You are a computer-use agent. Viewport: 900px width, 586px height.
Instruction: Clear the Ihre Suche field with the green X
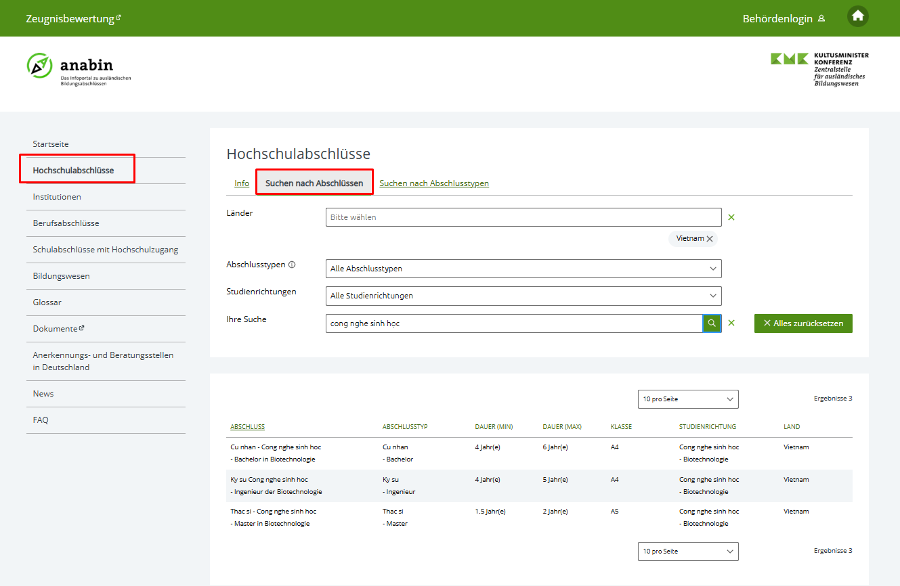click(x=731, y=323)
